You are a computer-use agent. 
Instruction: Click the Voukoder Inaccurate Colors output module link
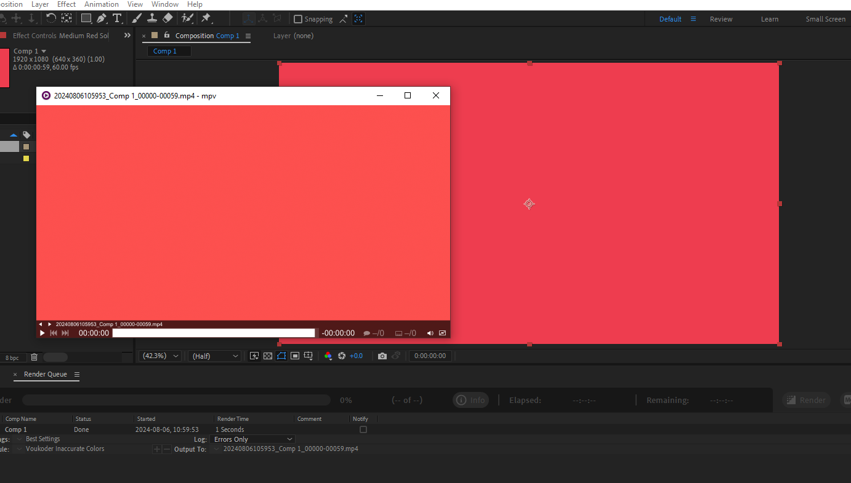(x=65, y=449)
